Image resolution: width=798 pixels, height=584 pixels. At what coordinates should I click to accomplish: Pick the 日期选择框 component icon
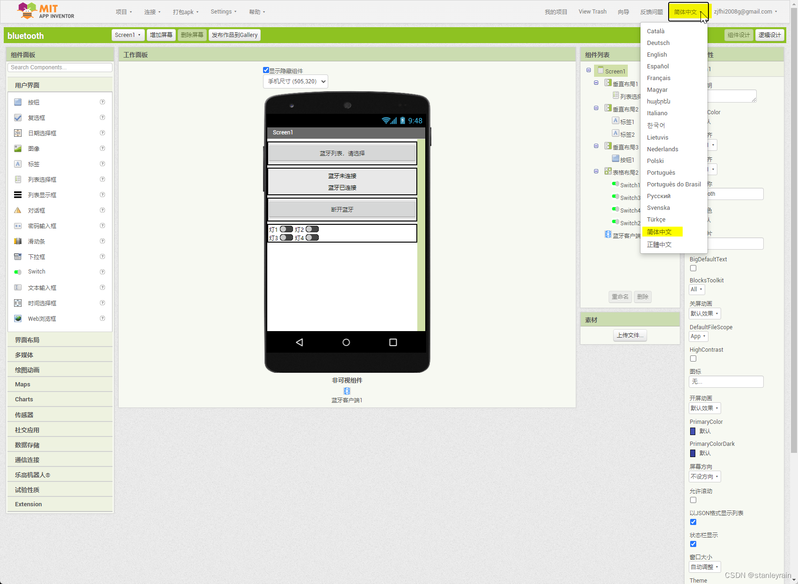(18, 133)
